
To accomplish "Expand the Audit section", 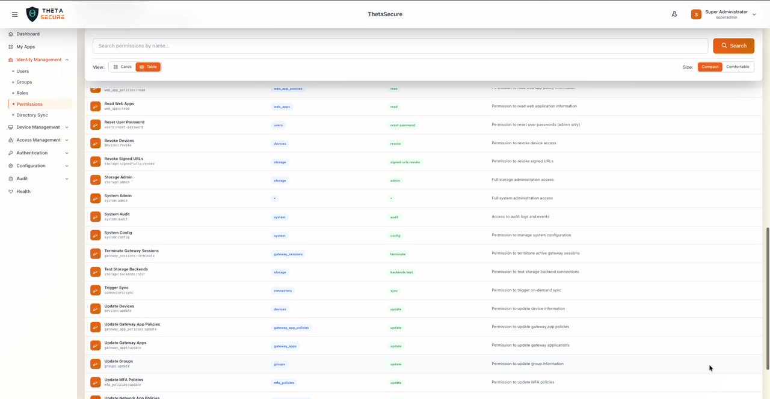I will coord(22,178).
